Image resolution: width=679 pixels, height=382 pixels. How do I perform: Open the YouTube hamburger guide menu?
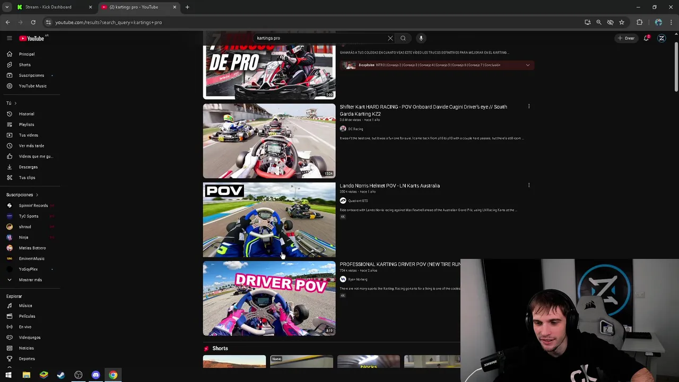click(x=9, y=38)
